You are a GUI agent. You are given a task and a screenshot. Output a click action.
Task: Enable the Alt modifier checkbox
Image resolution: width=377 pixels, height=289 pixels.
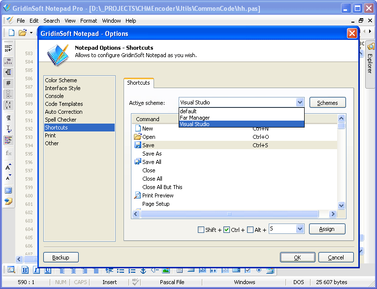pos(250,229)
